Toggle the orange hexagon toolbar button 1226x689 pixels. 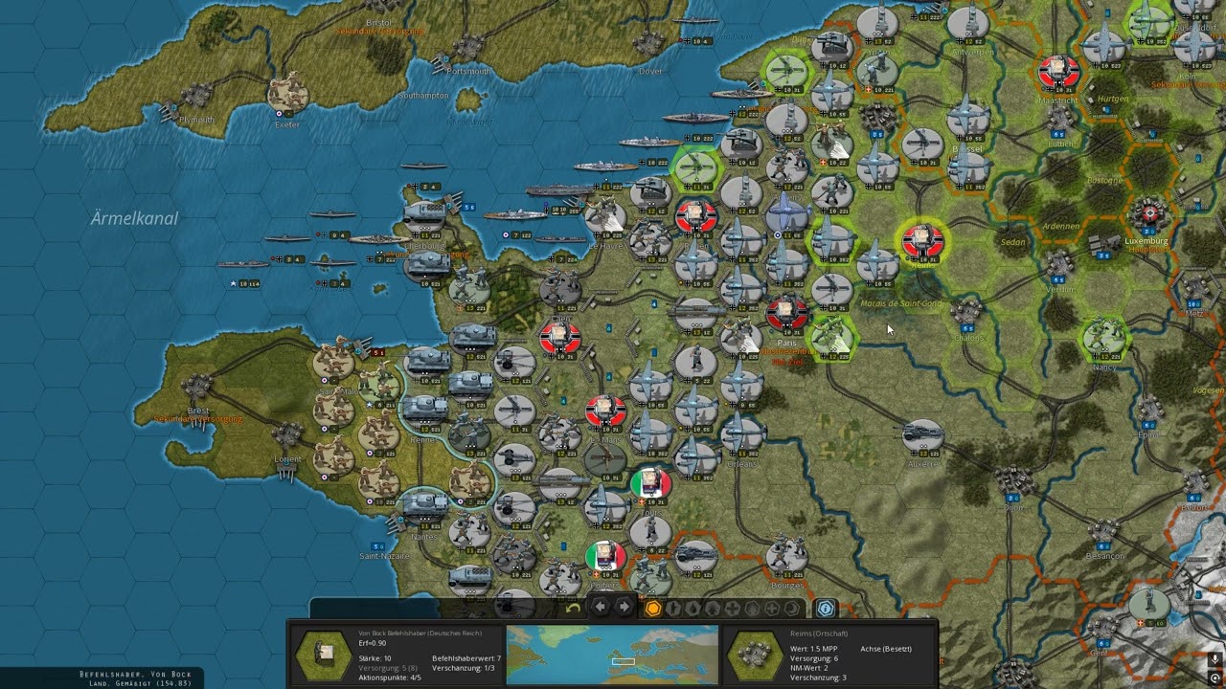652,608
